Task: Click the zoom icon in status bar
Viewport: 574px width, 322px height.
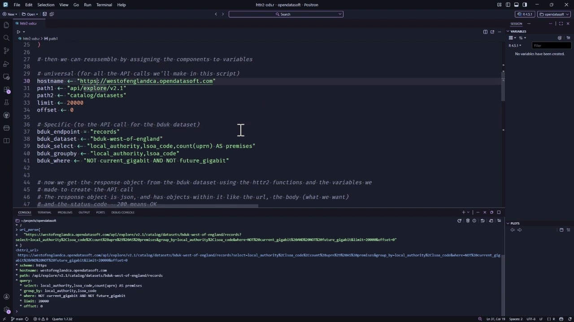Action: (x=480, y=319)
